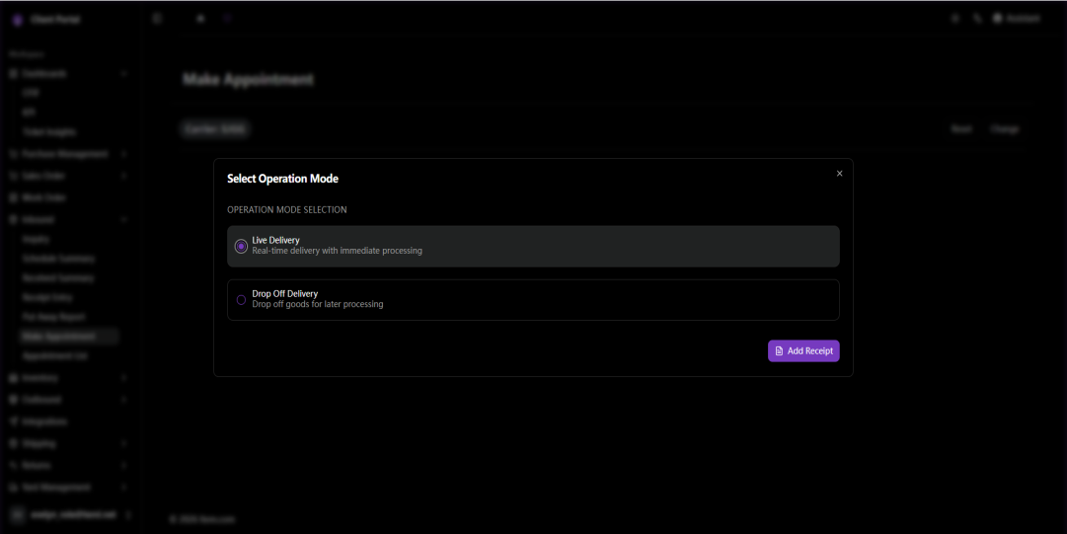The height and width of the screenshot is (534, 1067).
Task: Click the document icon in Add Receipt
Action: tap(779, 351)
